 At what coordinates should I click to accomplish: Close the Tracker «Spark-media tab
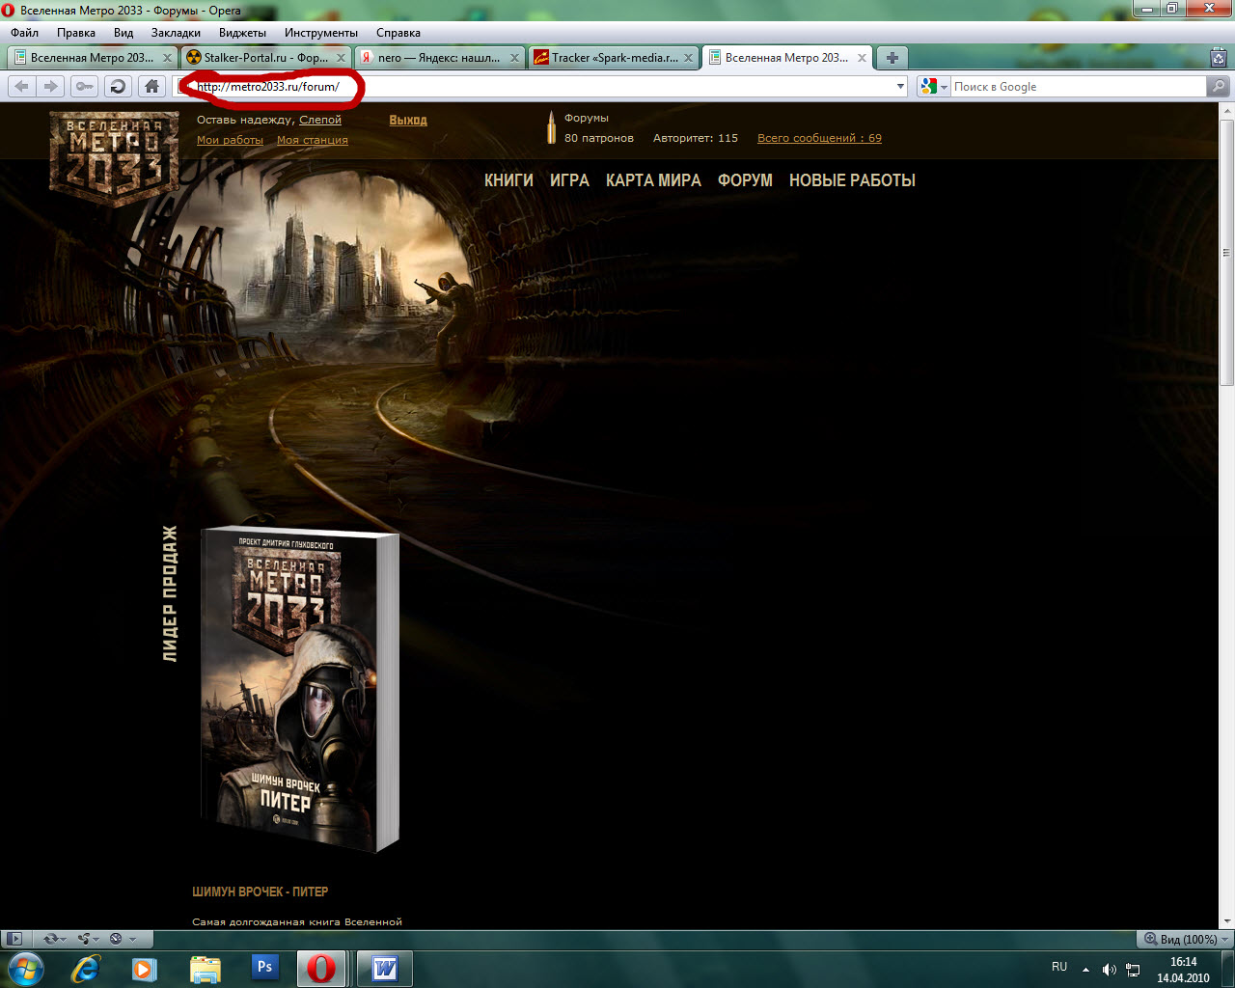pos(688,58)
